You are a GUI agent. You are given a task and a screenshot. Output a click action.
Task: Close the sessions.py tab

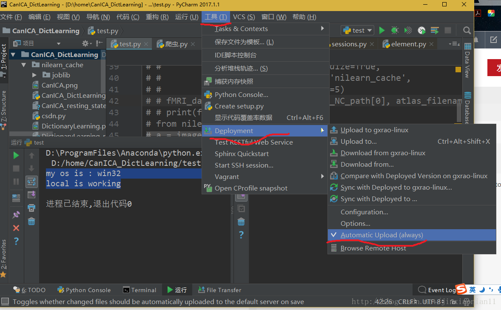point(372,44)
